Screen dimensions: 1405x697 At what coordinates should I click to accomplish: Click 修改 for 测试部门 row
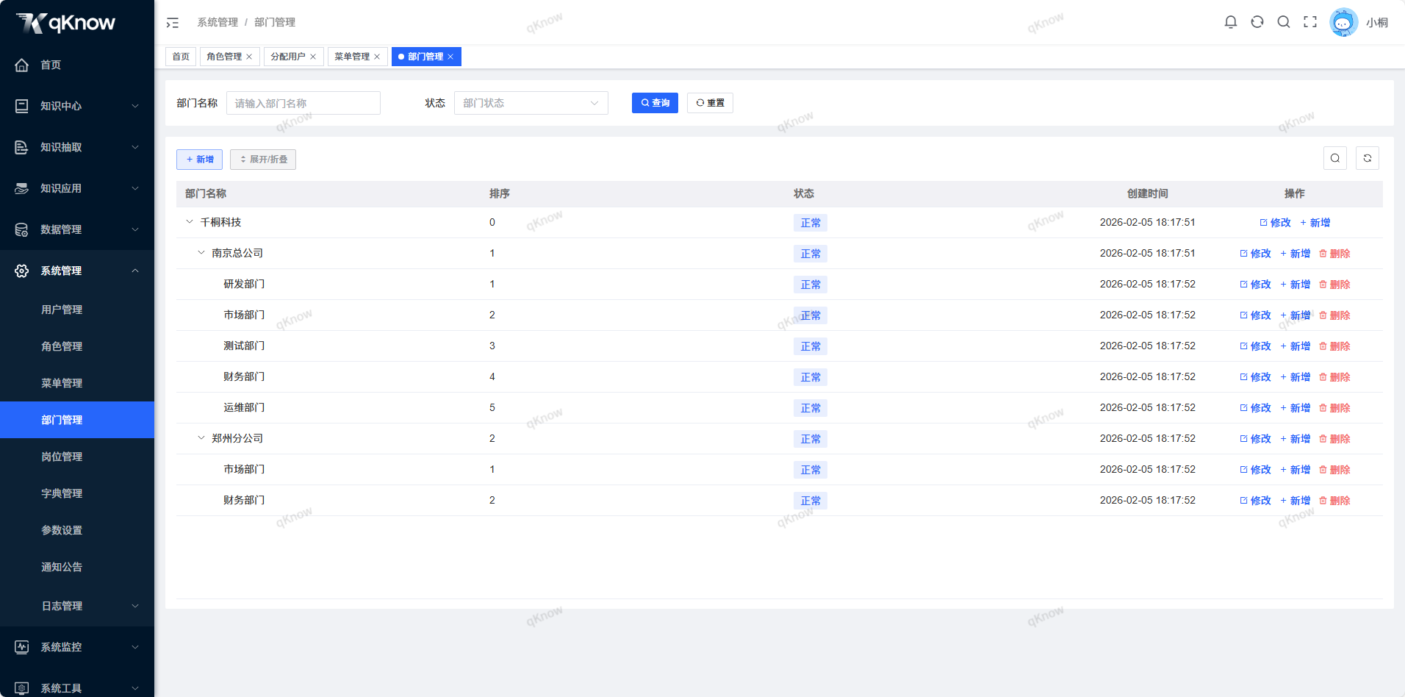1255,346
